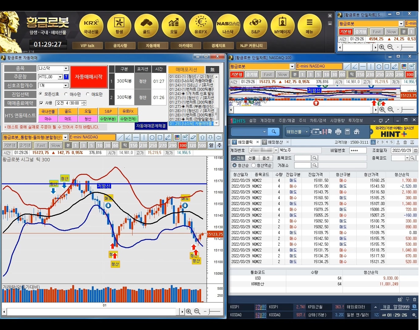Click the pink 매수 test button

point(48,119)
